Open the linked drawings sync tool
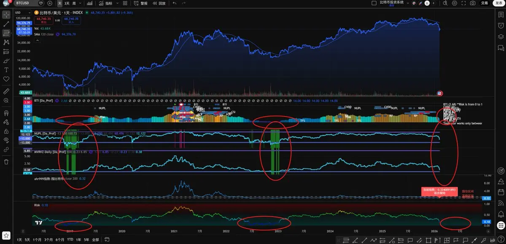This screenshot has width=506, height=244. pyautogui.click(x=6, y=149)
